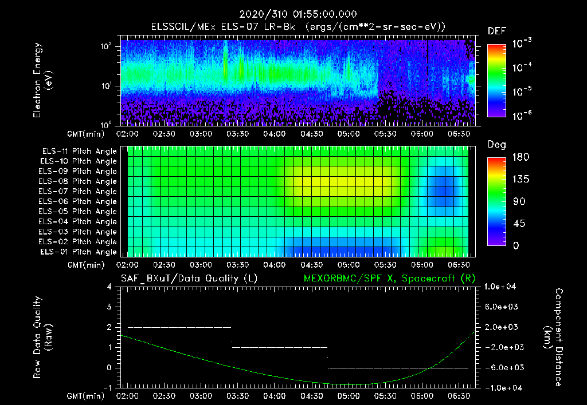Screen dimensions: 587x405
Task: Select the ELS-04 Pitch Angle row label
Action: click(78, 221)
